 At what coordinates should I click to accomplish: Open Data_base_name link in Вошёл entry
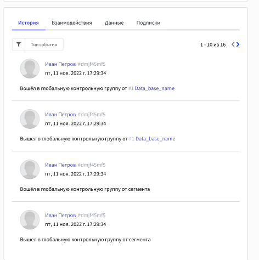pyautogui.click(x=155, y=88)
